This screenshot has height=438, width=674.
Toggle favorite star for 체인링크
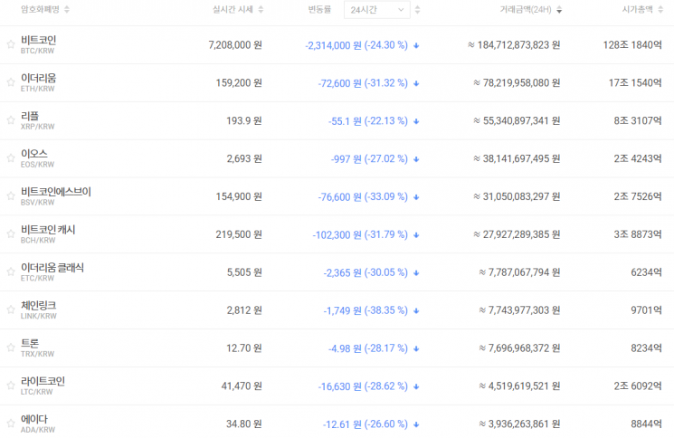tap(10, 309)
